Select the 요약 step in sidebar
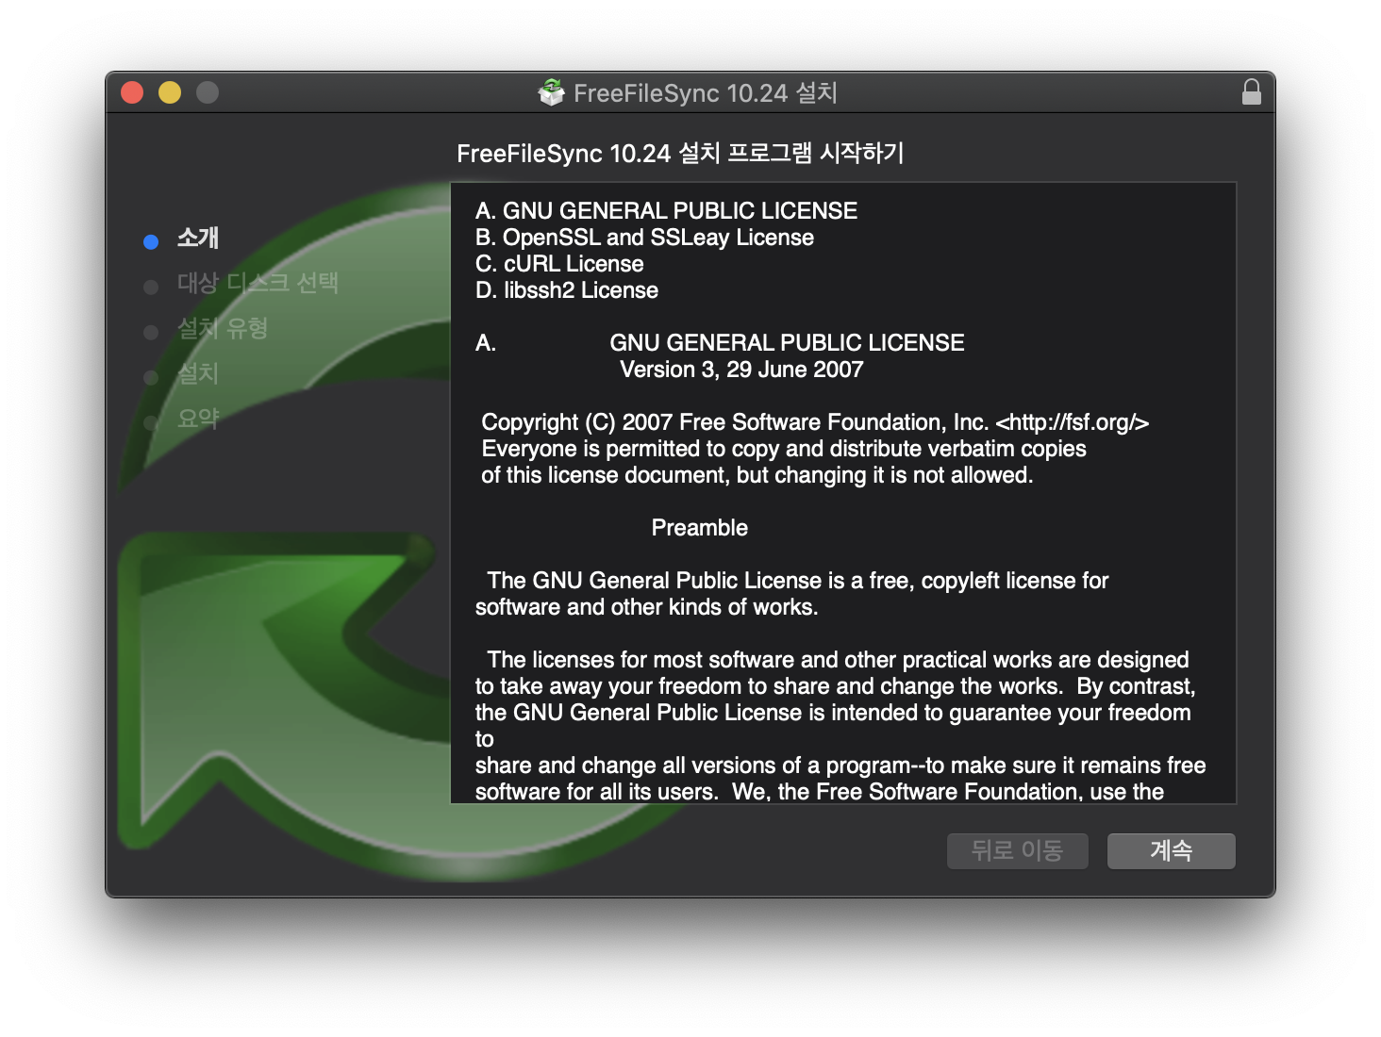The width and height of the screenshot is (1381, 1037). (198, 419)
